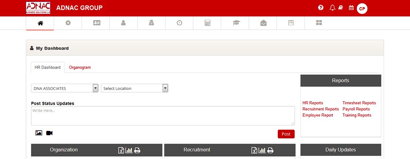Image resolution: width=410 pixels, height=159 pixels.
Task: Click the Organization panel title
Action: pos(64,150)
